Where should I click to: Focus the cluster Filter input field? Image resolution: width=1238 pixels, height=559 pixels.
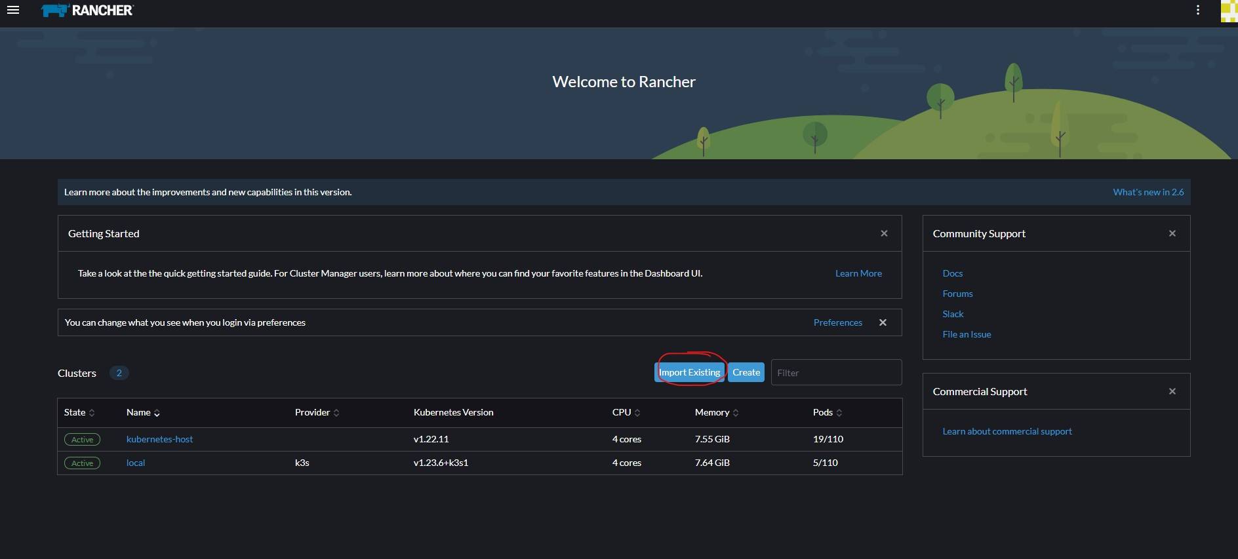(x=836, y=372)
